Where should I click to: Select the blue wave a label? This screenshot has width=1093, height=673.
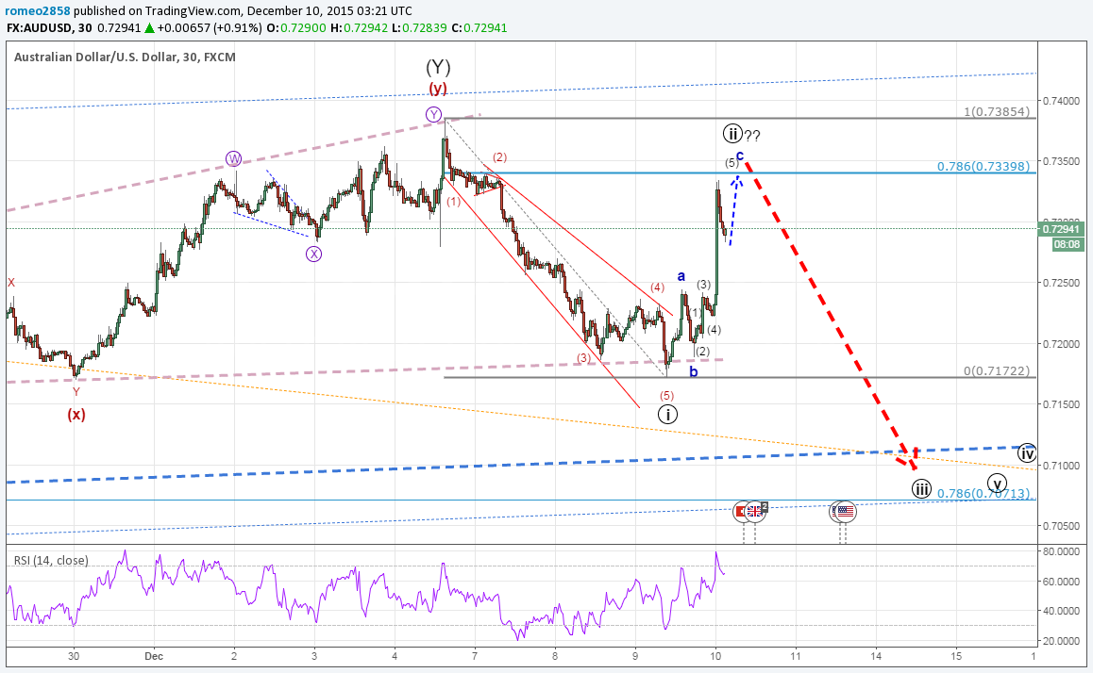681,276
